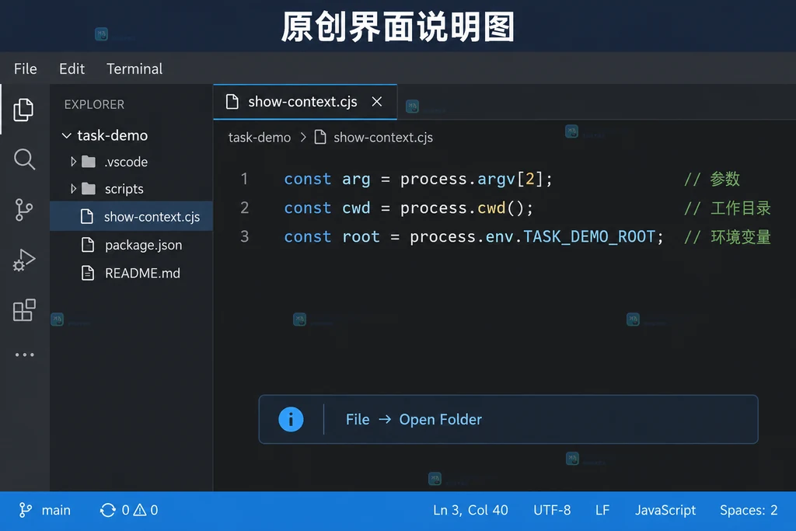Click the main branch name in status bar
Screen dimensions: 796x531
[x=56, y=510]
